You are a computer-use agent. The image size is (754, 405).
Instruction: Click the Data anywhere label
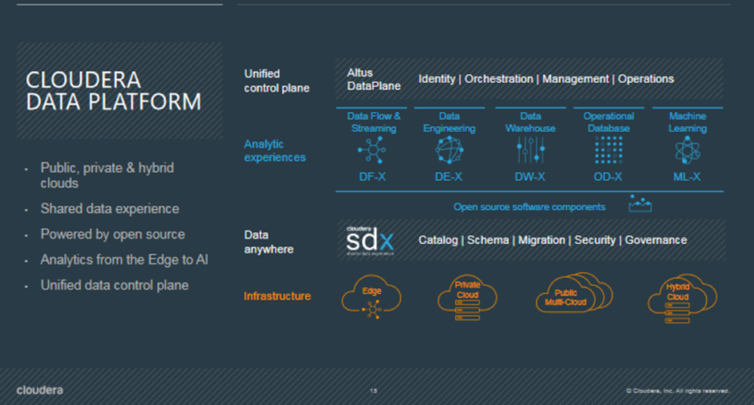coord(269,242)
